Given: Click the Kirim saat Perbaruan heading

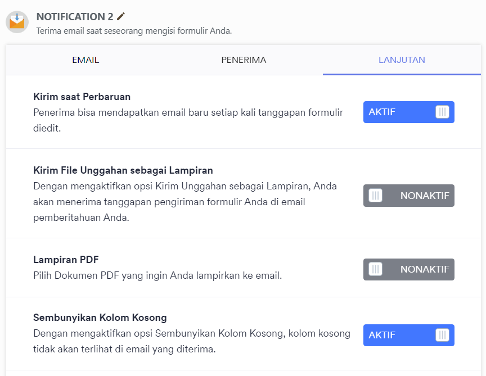Looking at the screenshot, I should pyautogui.click(x=82, y=97).
